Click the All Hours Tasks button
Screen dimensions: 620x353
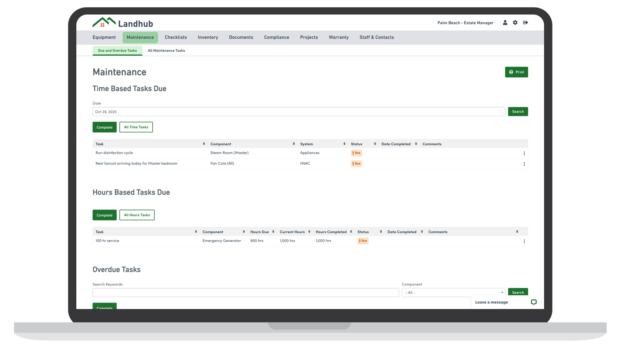pos(137,215)
